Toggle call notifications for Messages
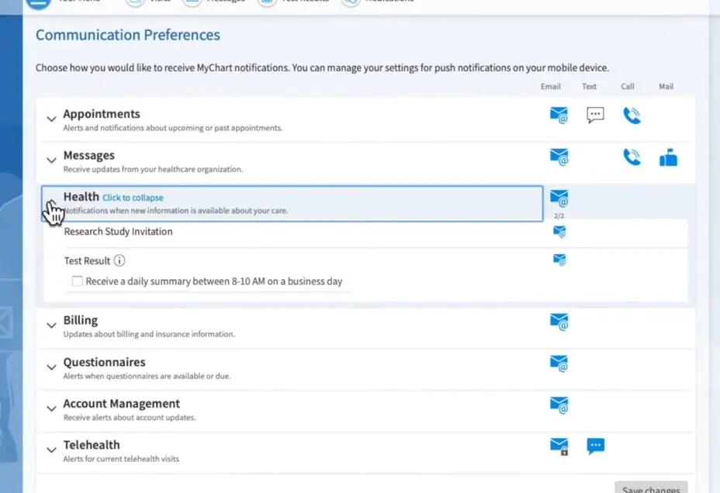Viewport: 720px width, 493px height. coord(632,156)
